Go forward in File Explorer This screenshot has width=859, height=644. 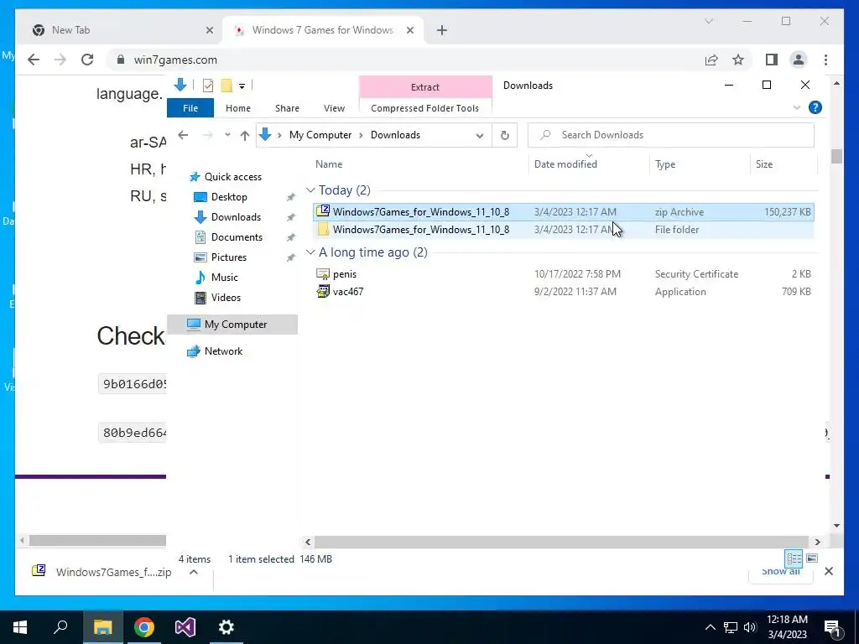click(208, 135)
